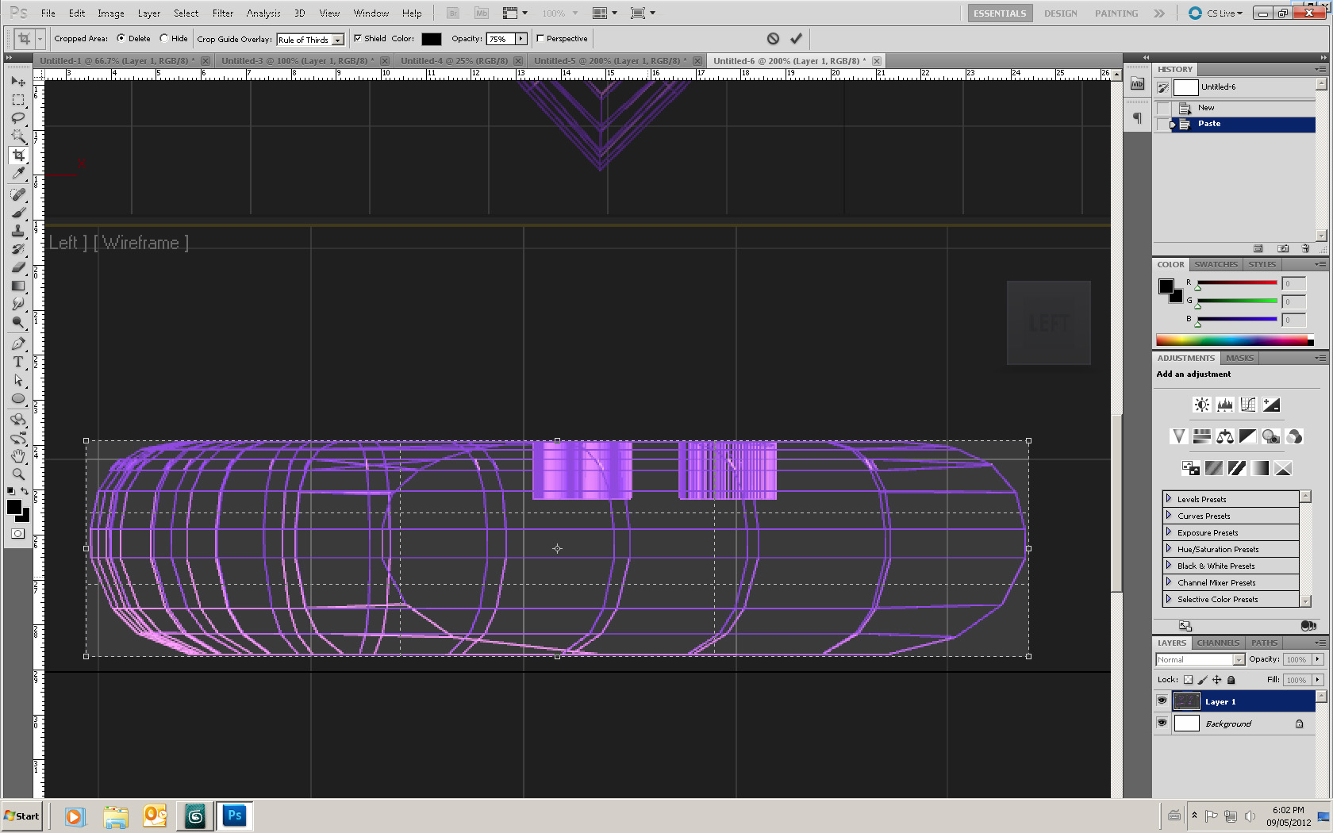Select the Lasso tool
The height and width of the screenshot is (833, 1333).
tap(18, 118)
